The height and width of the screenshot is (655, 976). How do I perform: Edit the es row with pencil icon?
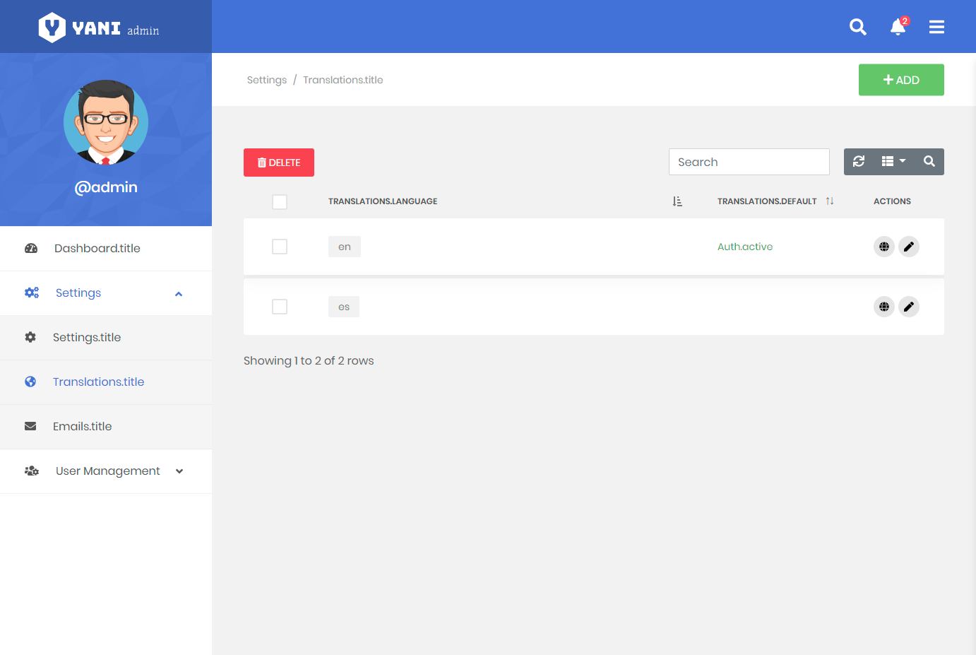click(x=909, y=307)
